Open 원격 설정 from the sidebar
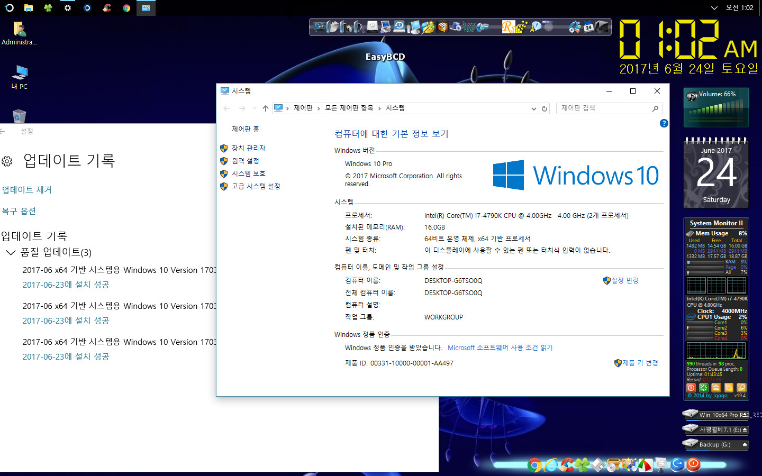Viewport: 762px width, 476px height. point(245,161)
